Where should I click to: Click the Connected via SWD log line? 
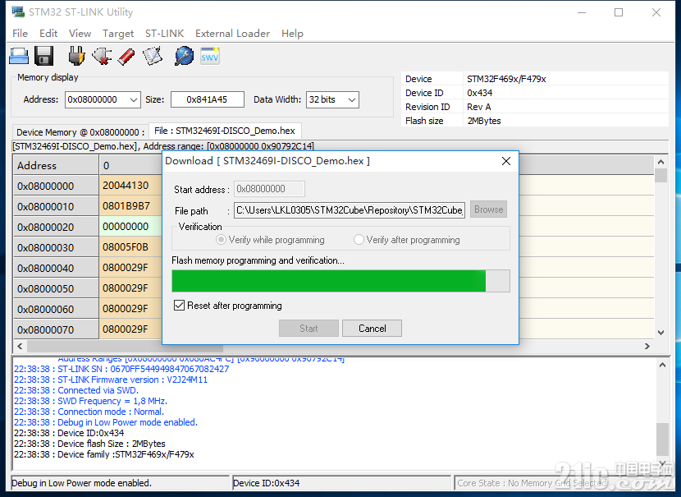76,390
